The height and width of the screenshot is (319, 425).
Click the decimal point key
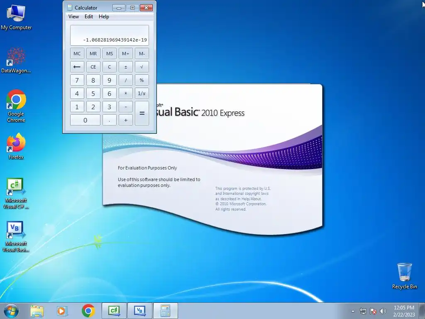click(x=110, y=120)
